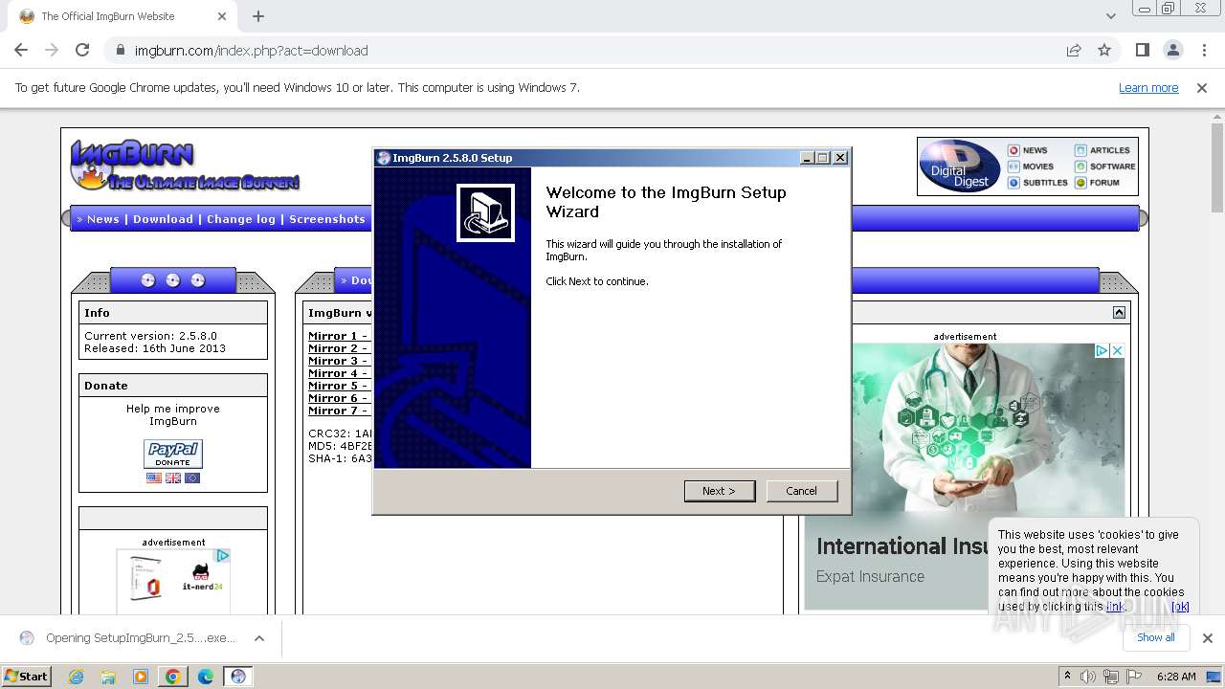Dismiss the Chrome update notice
The height and width of the screenshot is (689, 1225).
[1202, 88]
